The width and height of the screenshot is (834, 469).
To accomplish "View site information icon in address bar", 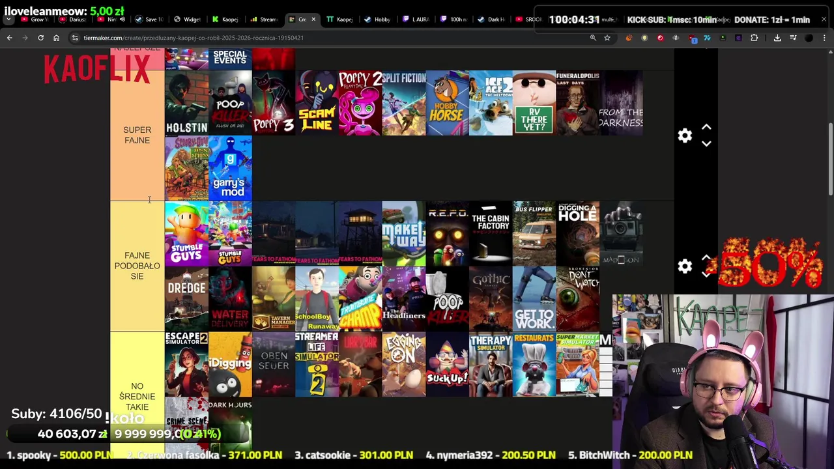I will point(75,38).
